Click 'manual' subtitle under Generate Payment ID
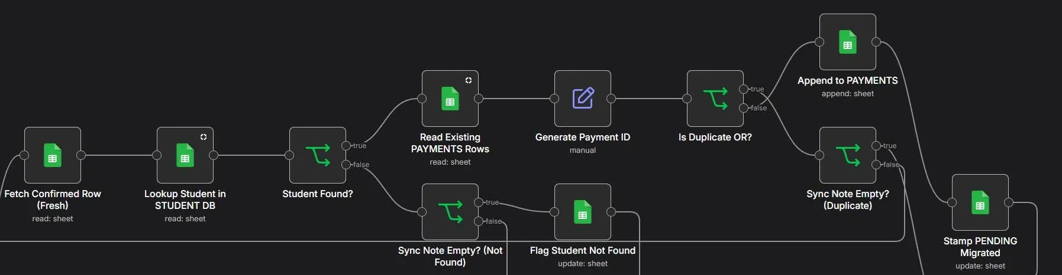The width and height of the screenshot is (1062, 275). click(x=583, y=150)
